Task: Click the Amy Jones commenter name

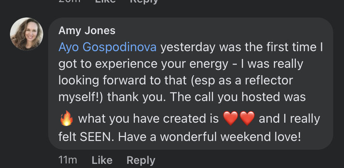Action: click(x=87, y=30)
